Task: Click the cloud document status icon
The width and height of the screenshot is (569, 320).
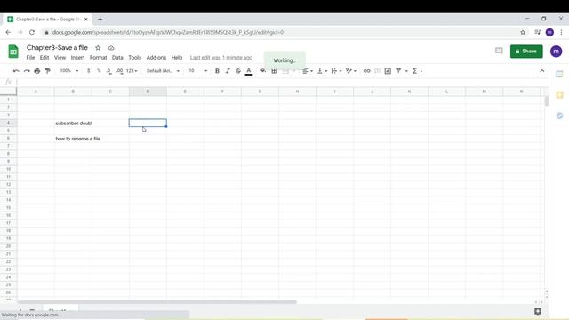Action: click(111, 48)
